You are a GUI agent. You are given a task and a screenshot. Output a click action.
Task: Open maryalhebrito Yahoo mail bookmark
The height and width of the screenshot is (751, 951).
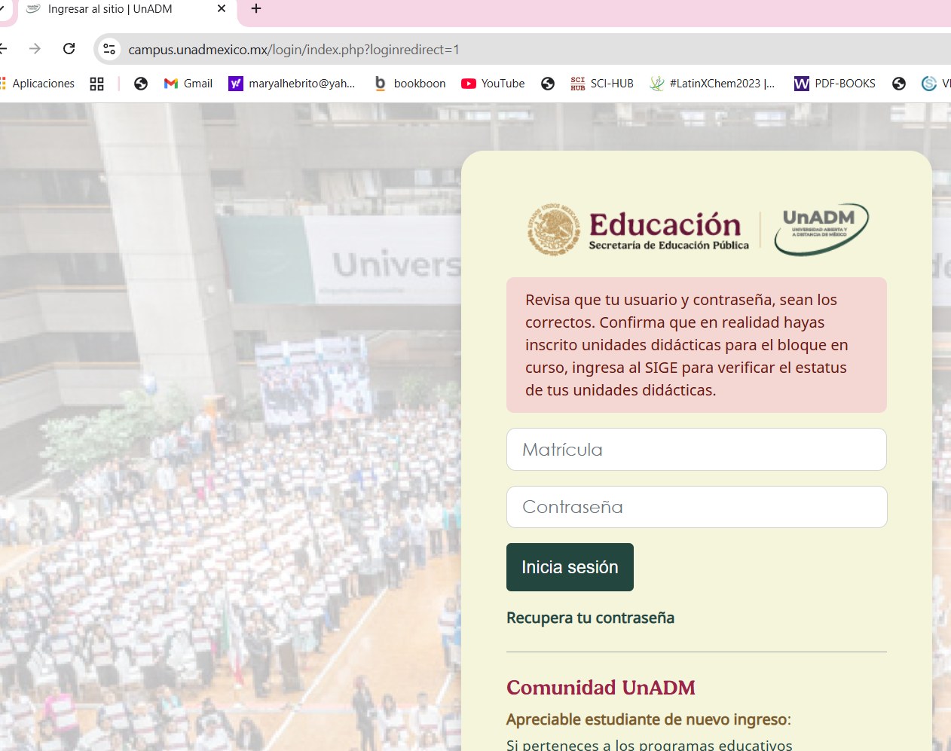(292, 84)
